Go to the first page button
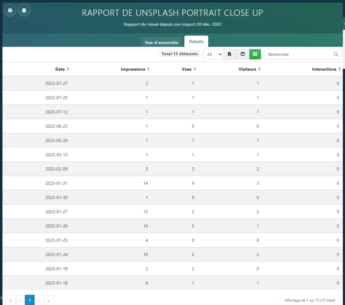The width and height of the screenshot is (345, 305). 11,300
